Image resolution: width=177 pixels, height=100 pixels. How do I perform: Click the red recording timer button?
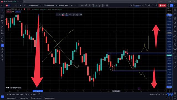(162, 6)
